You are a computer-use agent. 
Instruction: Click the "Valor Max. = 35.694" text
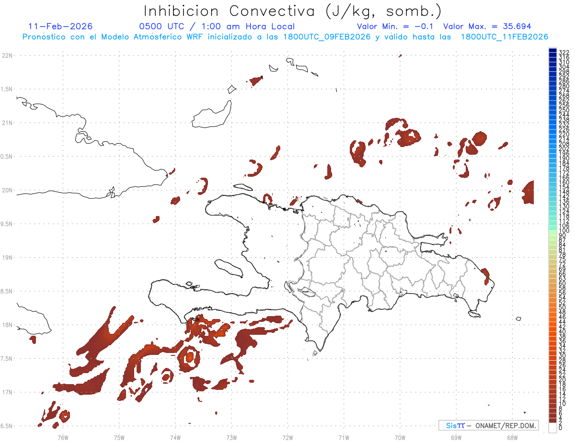pyautogui.click(x=487, y=26)
